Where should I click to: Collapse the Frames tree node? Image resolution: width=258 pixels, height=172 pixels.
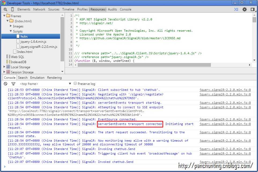(x=4, y=16)
